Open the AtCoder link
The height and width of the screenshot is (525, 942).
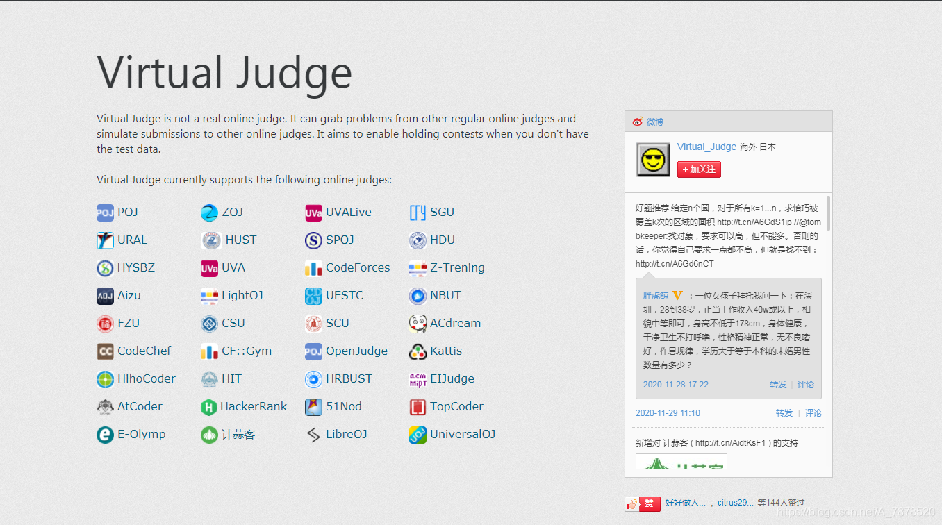[140, 406]
